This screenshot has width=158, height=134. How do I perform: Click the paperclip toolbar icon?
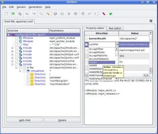20,14
